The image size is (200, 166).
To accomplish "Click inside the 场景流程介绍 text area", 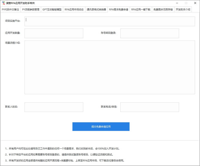I will pyautogui.click(x=110, y=67).
